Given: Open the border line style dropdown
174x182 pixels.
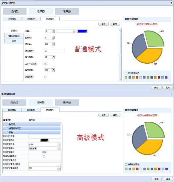Looking at the screenshot, I should point(75,31).
